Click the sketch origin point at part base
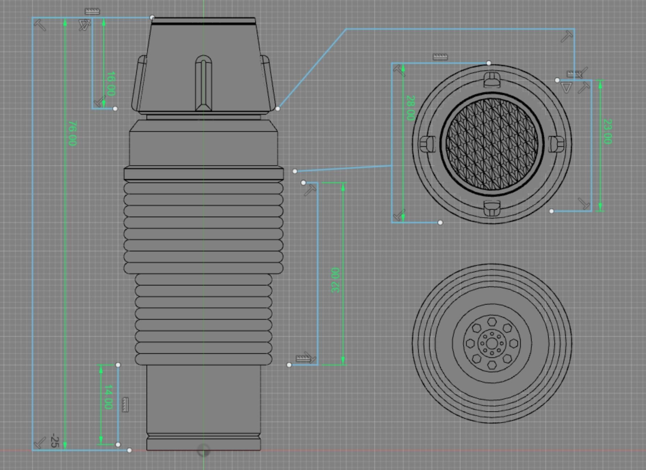 pos(204,450)
